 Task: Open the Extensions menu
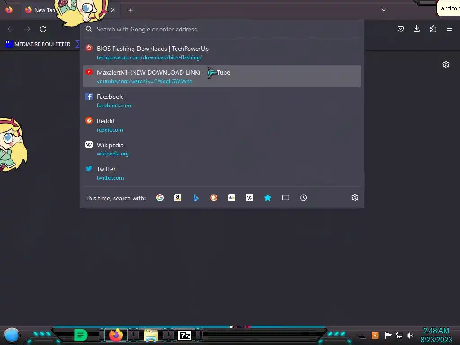433,29
